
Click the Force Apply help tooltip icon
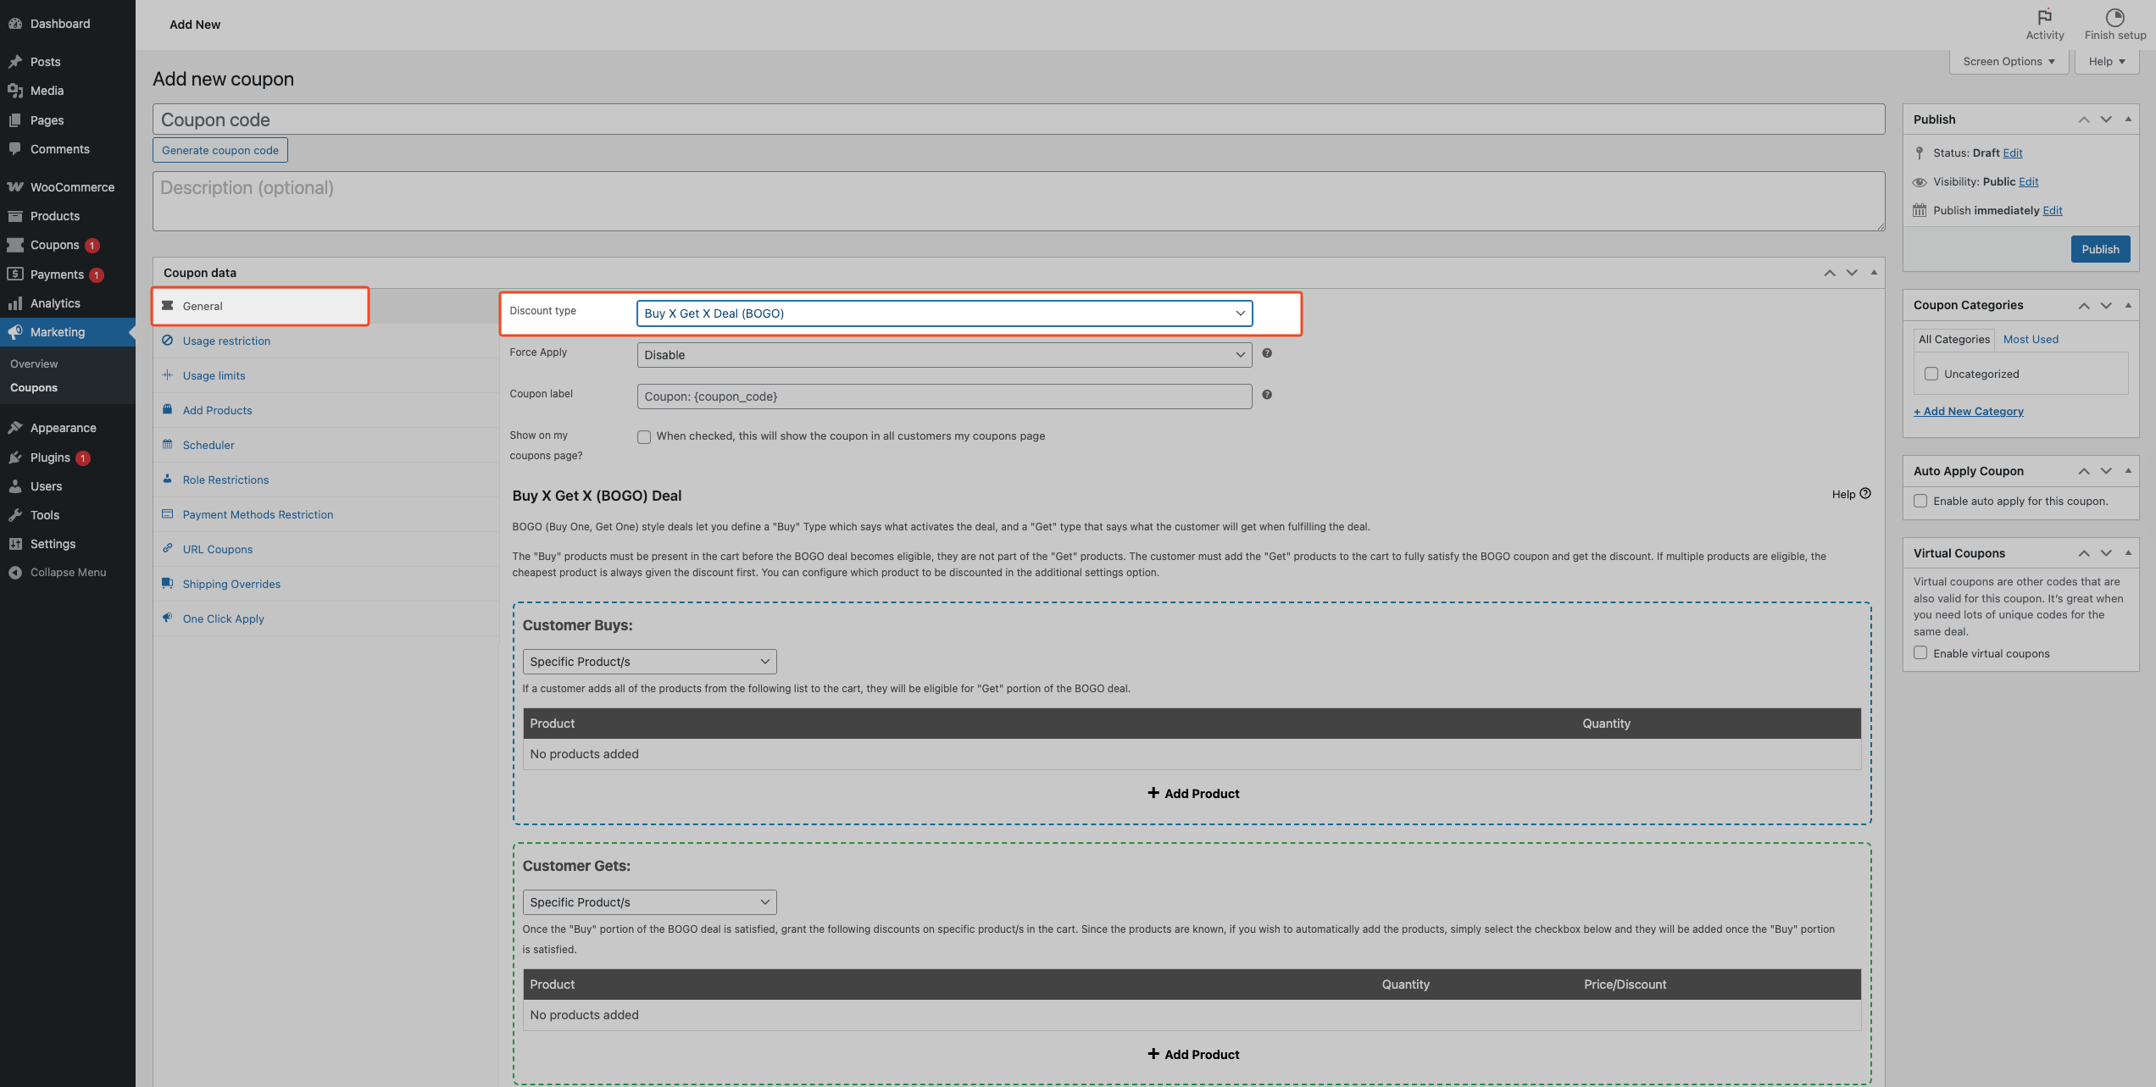tap(1267, 353)
